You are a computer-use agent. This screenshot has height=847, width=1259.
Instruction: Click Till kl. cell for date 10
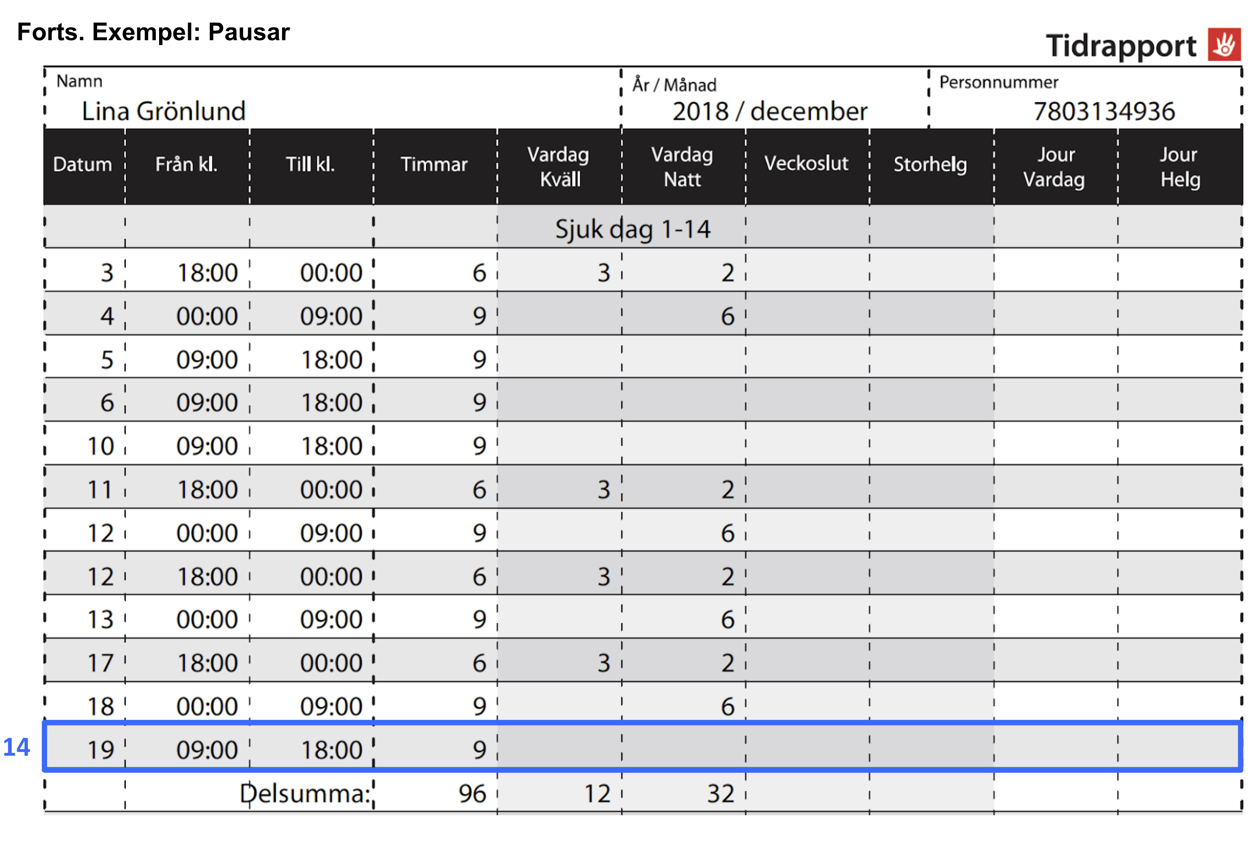coord(330,446)
